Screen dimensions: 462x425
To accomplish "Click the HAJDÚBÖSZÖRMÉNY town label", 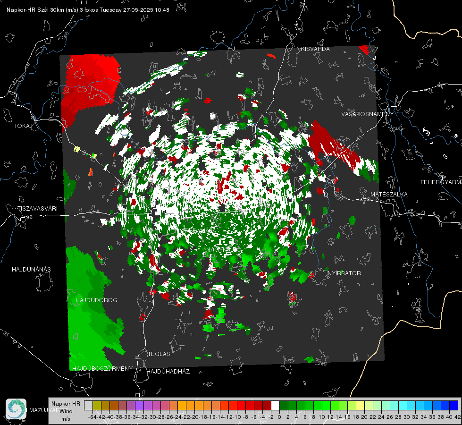I will 102,369.
